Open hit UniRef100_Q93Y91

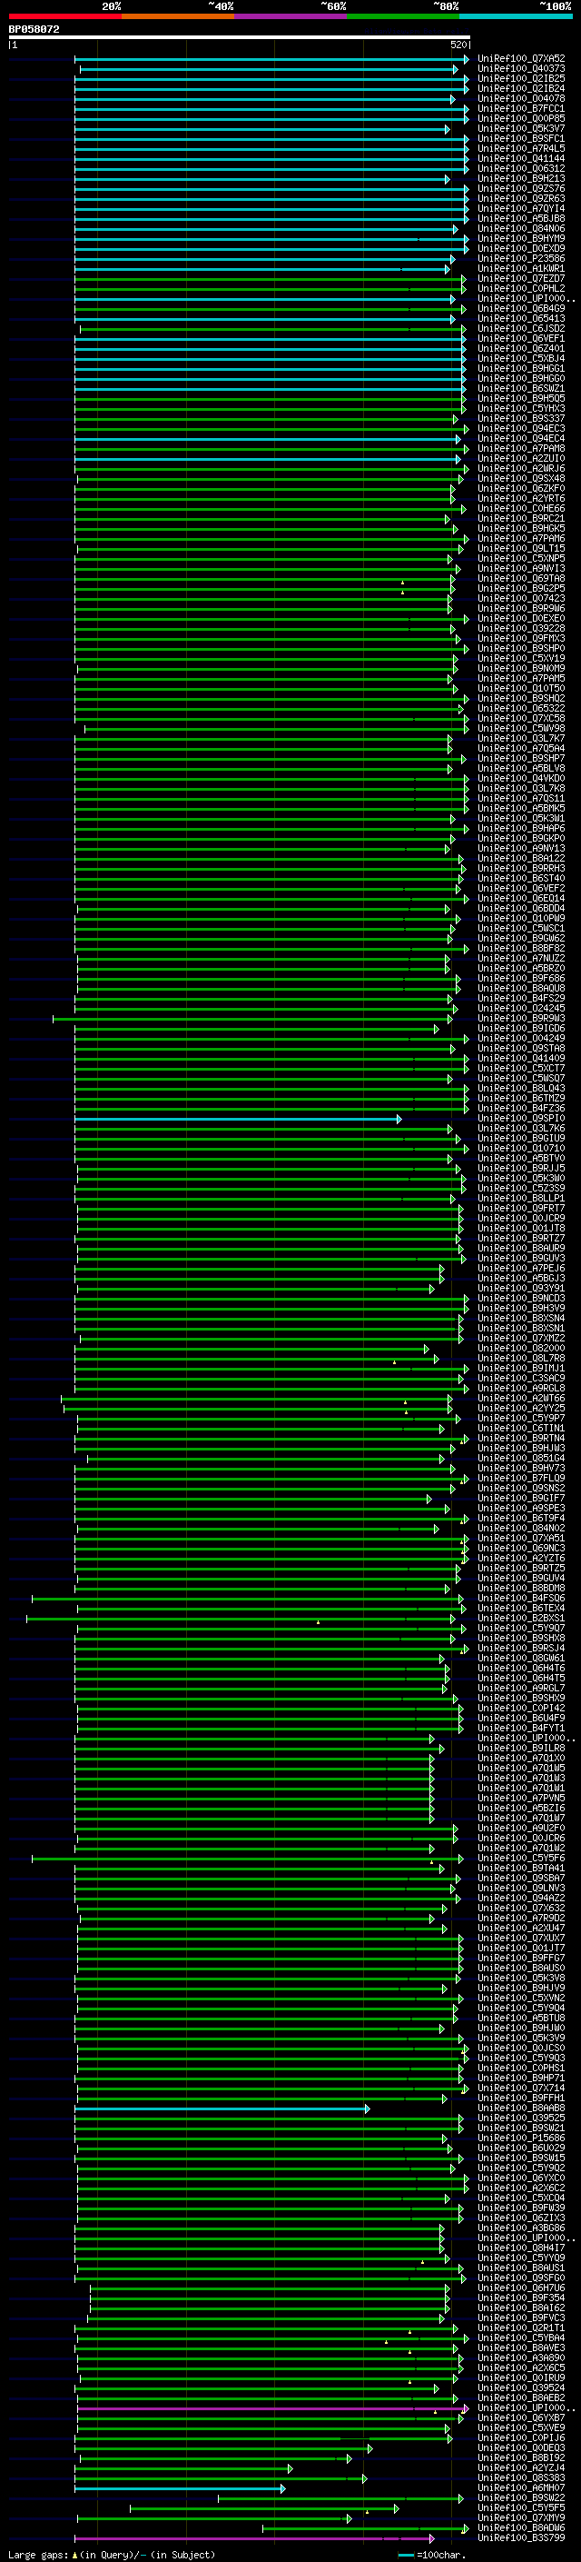click(521, 1288)
